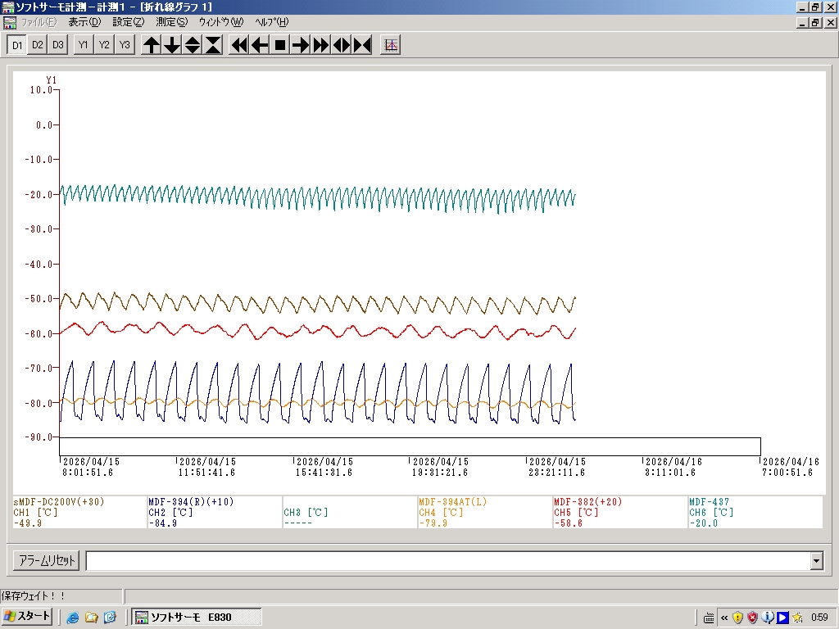Expand the alarm message dropdown arrow

tap(816, 561)
